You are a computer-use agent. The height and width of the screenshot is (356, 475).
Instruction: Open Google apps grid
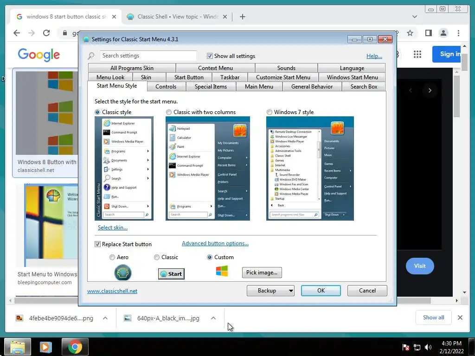pyautogui.click(x=417, y=54)
